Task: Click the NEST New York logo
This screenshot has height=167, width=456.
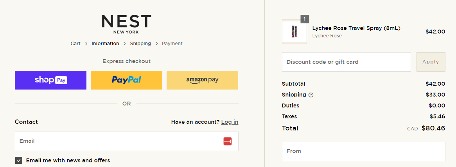Action: tap(126, 24)
